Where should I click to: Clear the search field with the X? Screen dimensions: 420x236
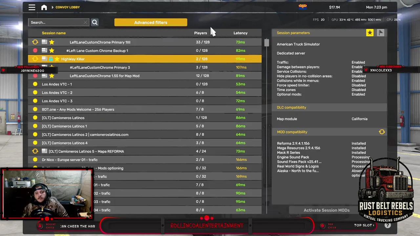[85, 22]
